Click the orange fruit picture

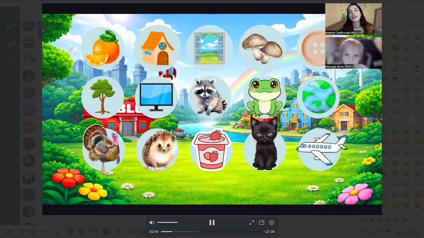pyautogui.click(x=102, y=48)
